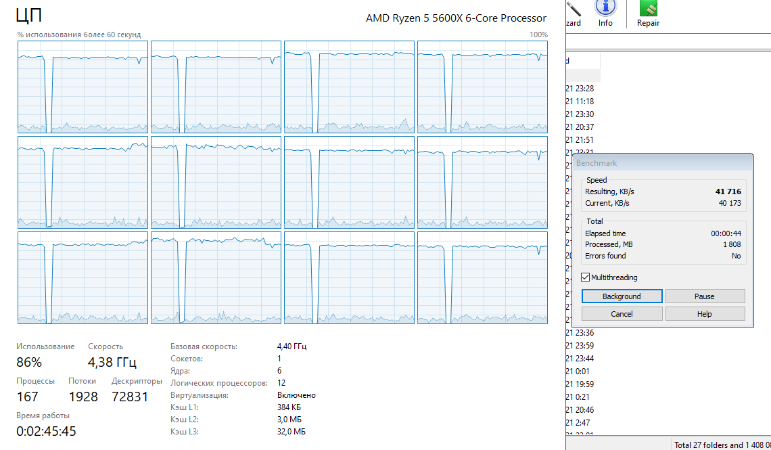Image resolution: width=771 pixels, height=450 pixels.
Task: Click the Elapsed time value 00:00:44
Action: (726, 233)
